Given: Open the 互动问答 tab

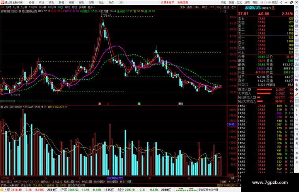Looking at the screenshot, I should [x=61, y=185].
